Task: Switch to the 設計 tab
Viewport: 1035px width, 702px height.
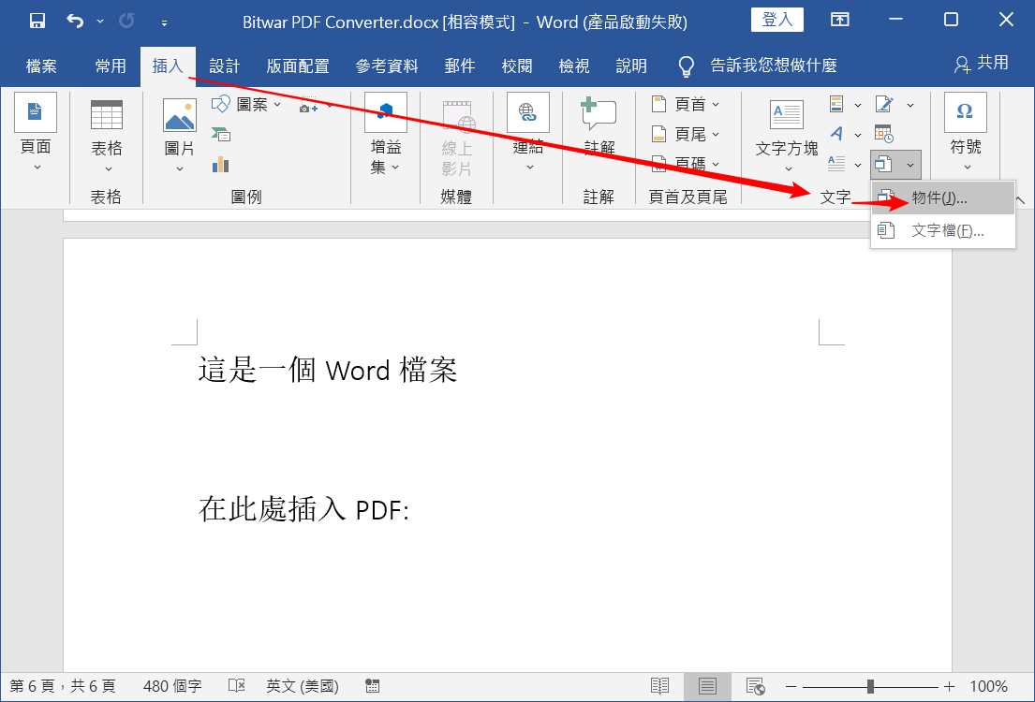Action: click(225, 66)
